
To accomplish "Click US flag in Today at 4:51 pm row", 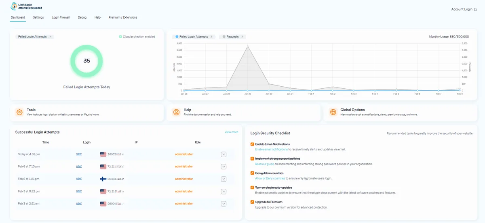I will pos(103,154).
